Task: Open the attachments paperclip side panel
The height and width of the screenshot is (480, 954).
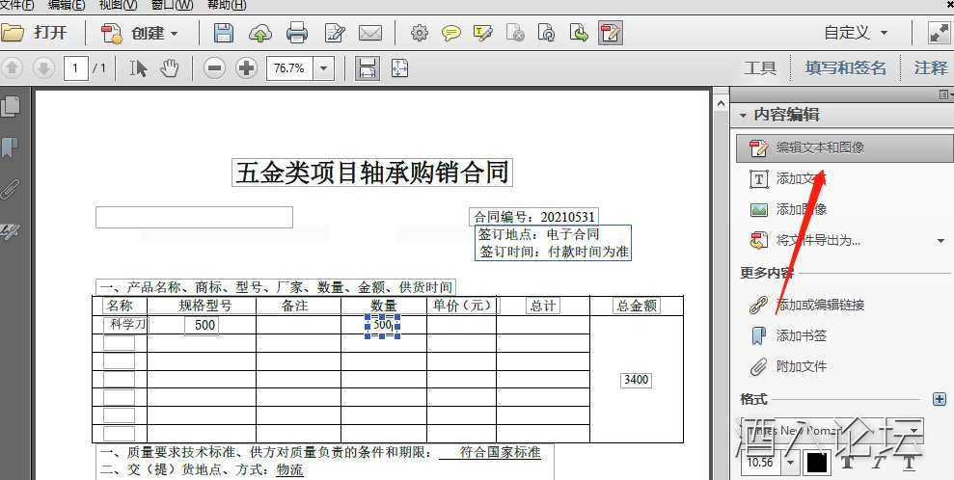Action: [11, 189]
